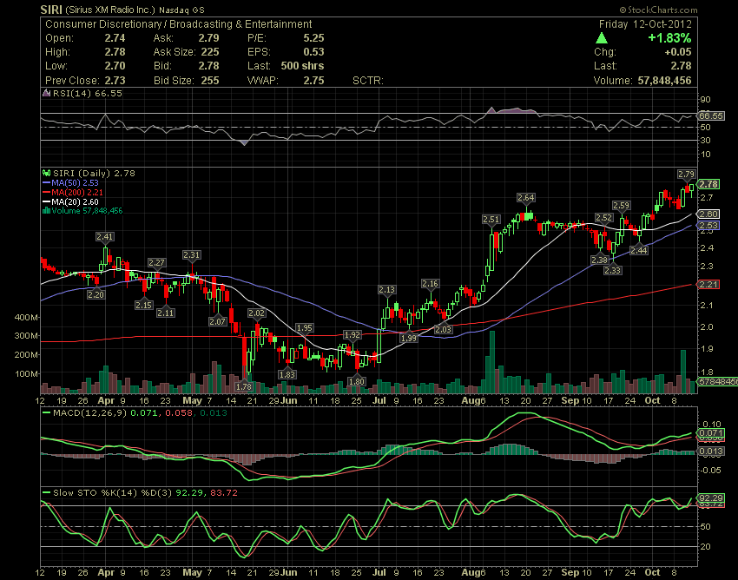Click the 2.33 low price marker

612,270
